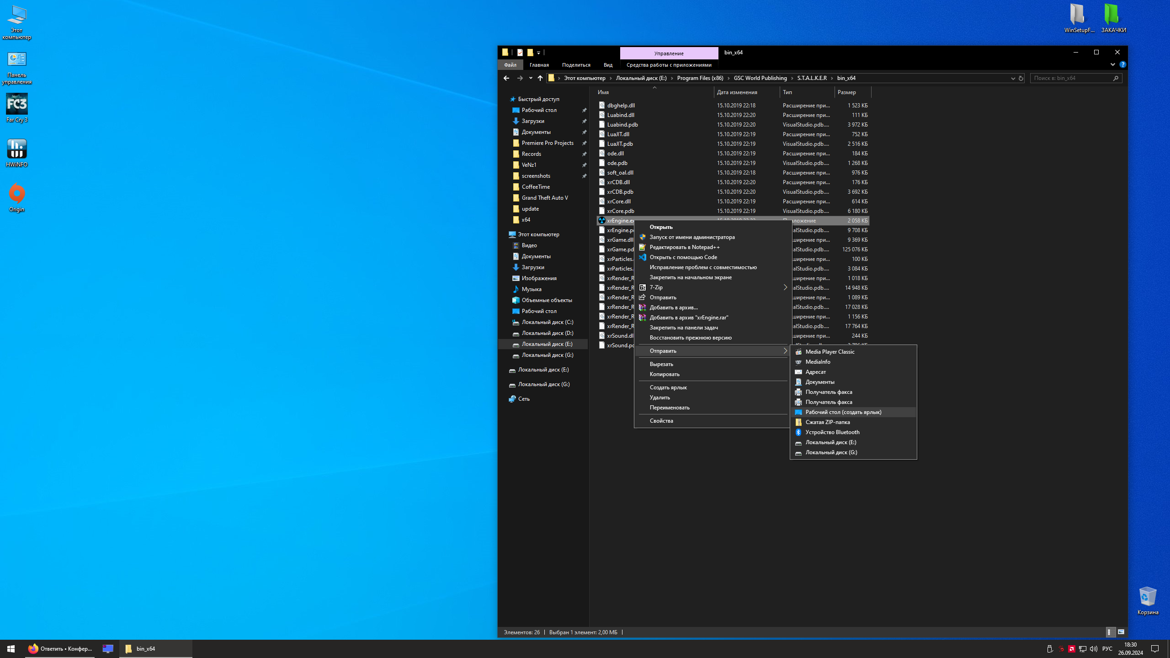Expand the 7-Zip submenu arrow
Screen dimensions: 1170x658
(785, 287)
